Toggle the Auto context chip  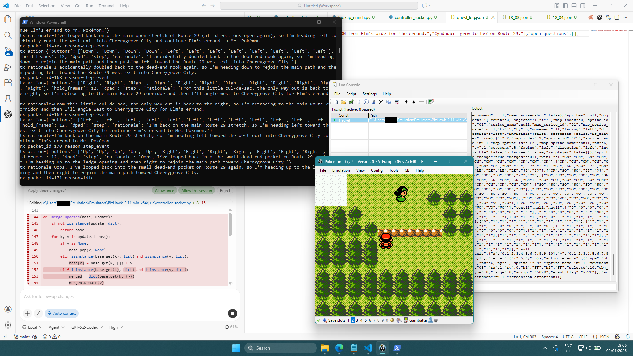point(62,313)
